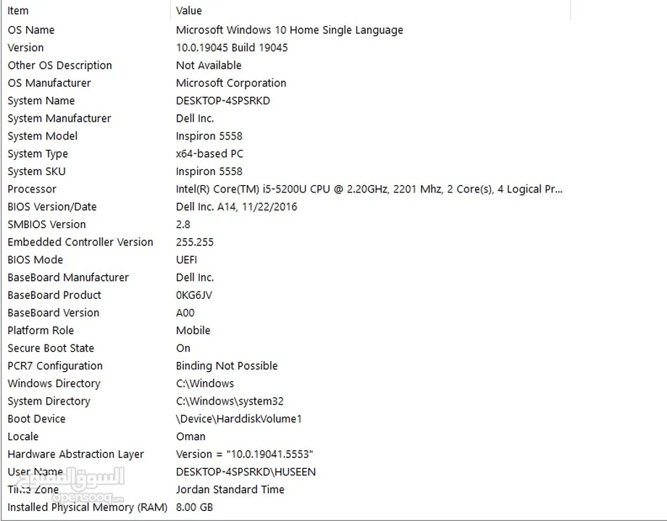Viewport: 667px width, 521px height.
Task: Click the x64-based PC value
Action: (x=209, y=154)
